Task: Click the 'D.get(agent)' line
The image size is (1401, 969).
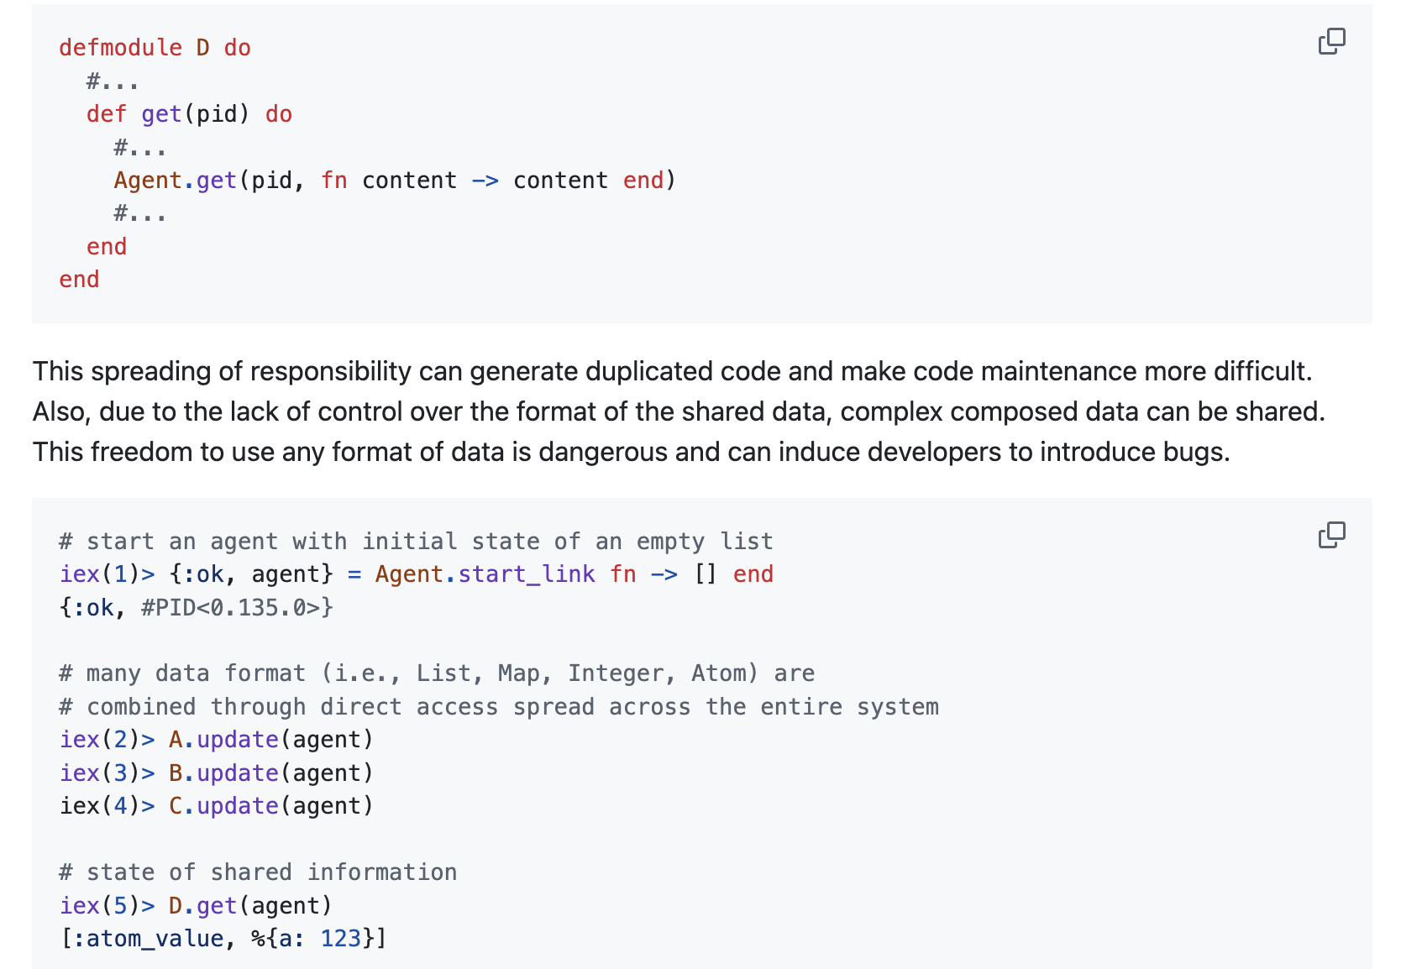Action: (x=250, y=905)
